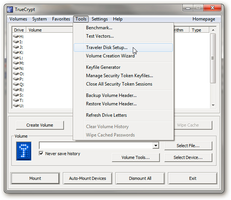
Task: Open the System menu
Action: point(40,19)
